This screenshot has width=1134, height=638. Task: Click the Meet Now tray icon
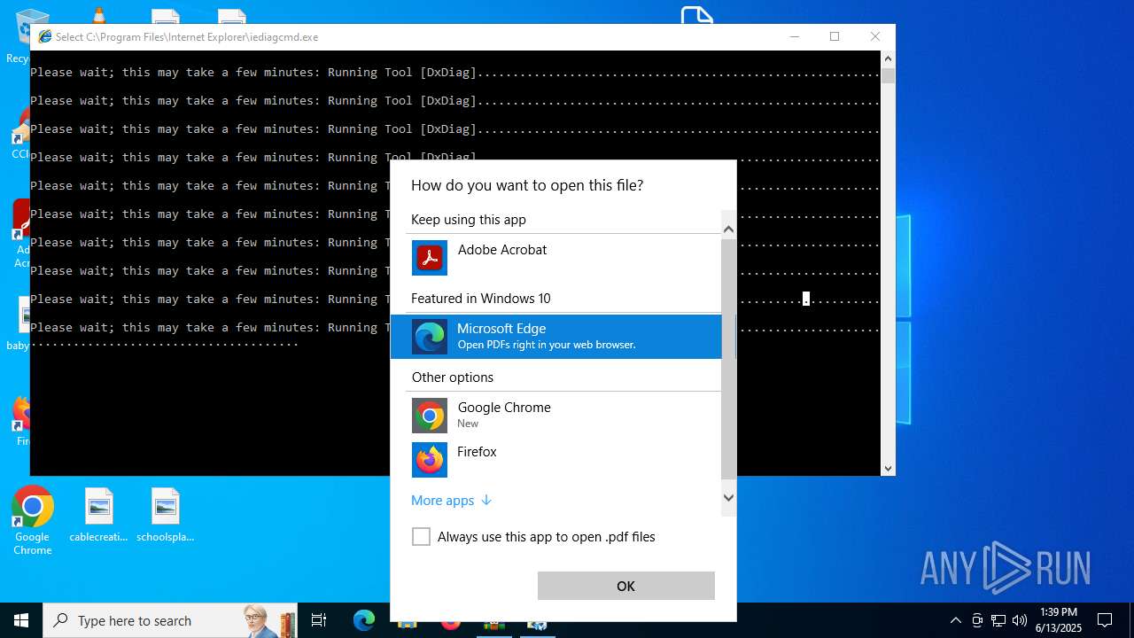[x=977, y=620]
